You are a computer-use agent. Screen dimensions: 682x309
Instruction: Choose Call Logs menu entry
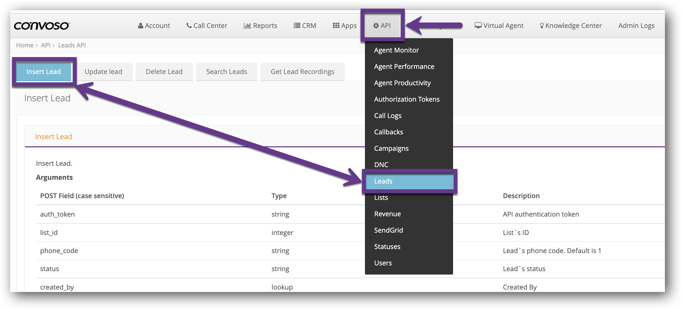(x=409, y=116)
